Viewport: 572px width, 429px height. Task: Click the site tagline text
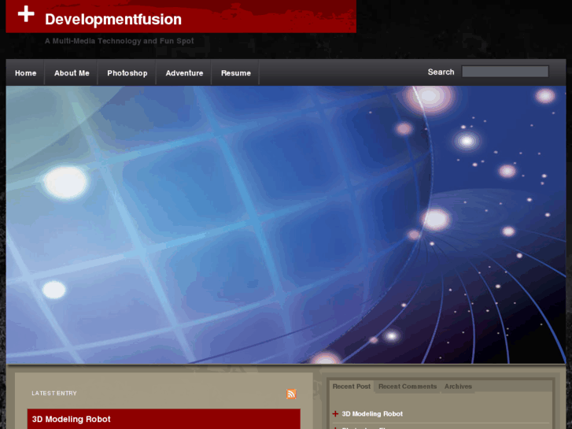pyautogui.click(x=120, y=41)
